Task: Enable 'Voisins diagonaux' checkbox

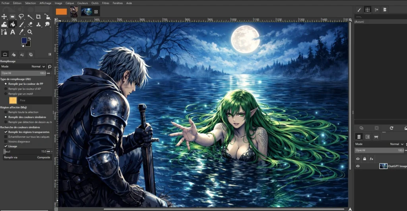Action: (6, 141)
